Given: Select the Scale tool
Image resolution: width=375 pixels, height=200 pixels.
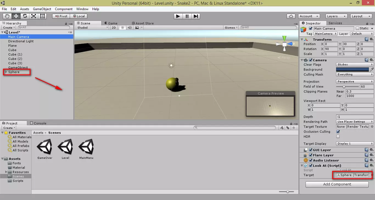Looking at the screenshot, I should click(34, 16).
